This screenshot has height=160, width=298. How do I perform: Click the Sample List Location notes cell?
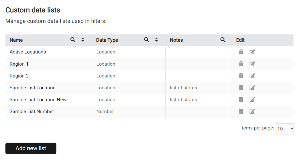[x=183, y=88]
